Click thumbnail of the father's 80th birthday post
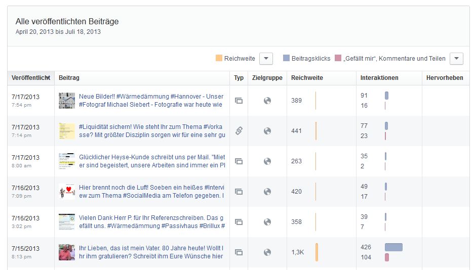Viewport: 474px width, 270px height. [67, 252]
